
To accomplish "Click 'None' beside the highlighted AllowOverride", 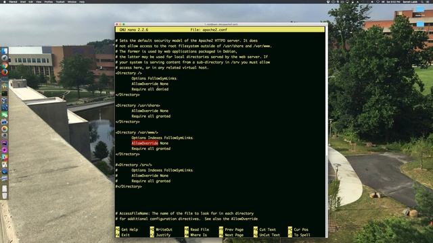I will pyautogui.click(x=164, y=143).
